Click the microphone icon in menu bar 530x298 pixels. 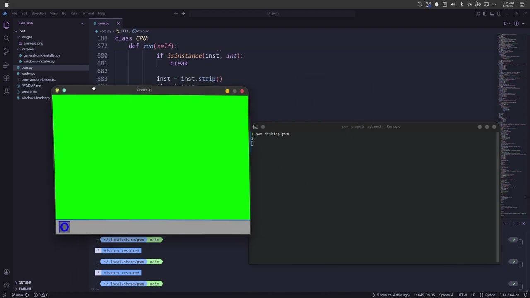click(x=478, y=5)
